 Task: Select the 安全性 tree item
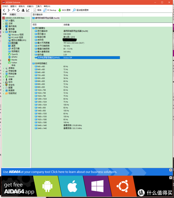pyautogui.click(x=10, y=85)
